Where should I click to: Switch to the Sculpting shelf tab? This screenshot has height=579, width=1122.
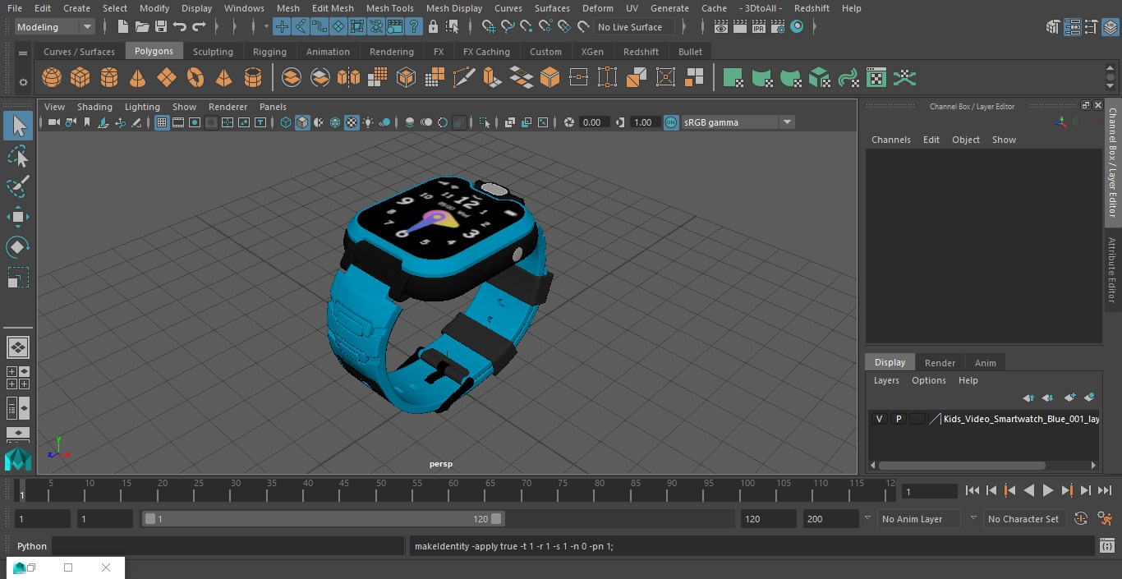click(213, 52)
